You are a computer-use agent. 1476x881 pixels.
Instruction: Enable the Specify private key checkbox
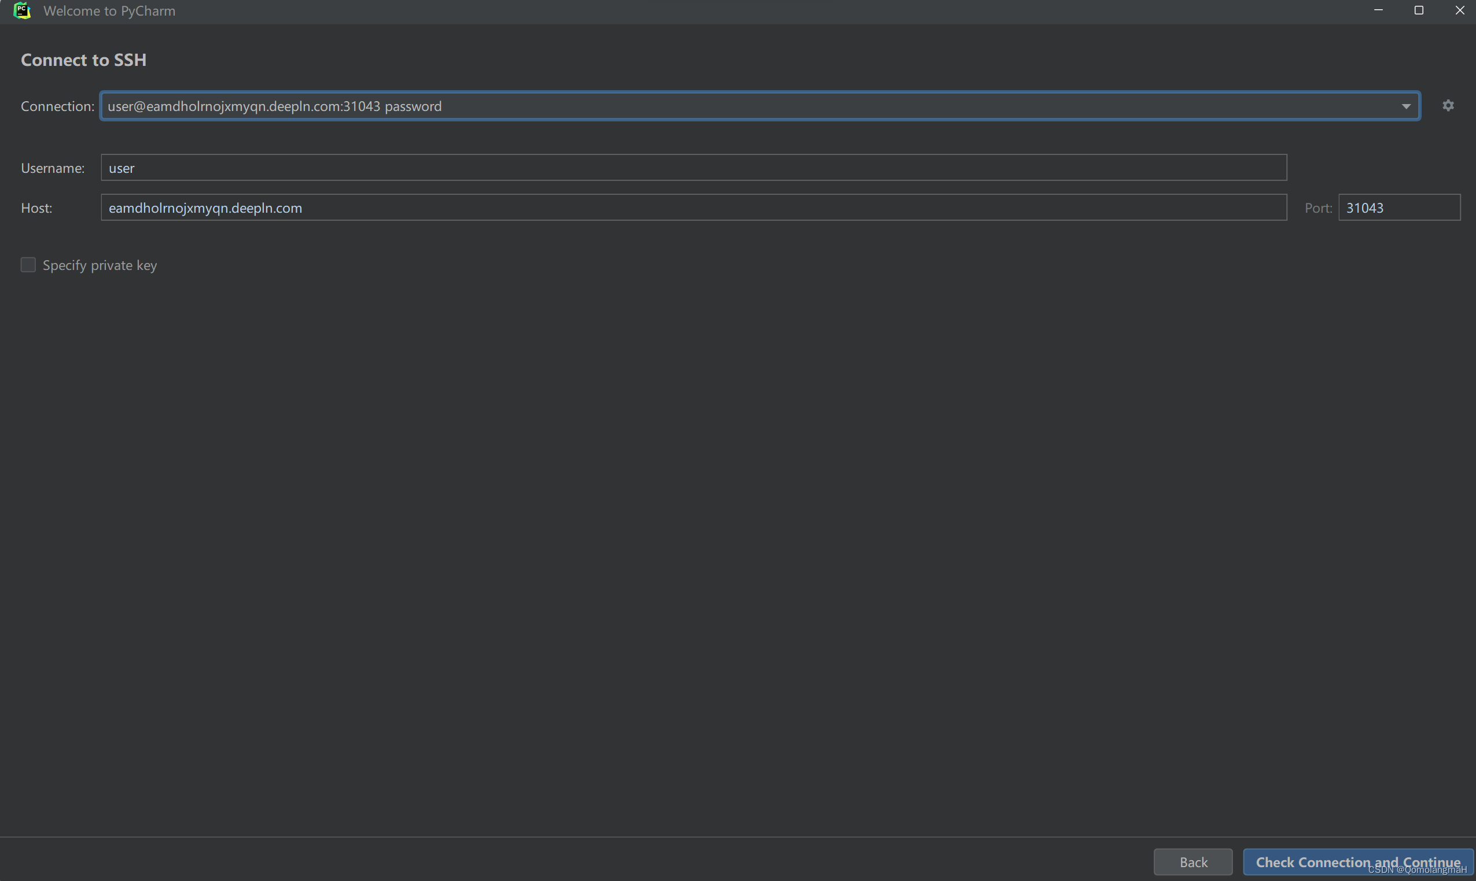tap(28, 264)
